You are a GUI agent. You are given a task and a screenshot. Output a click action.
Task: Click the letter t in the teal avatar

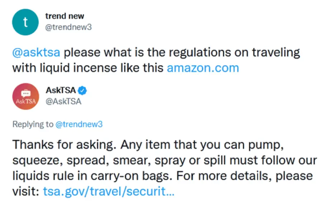coord(25,22)
